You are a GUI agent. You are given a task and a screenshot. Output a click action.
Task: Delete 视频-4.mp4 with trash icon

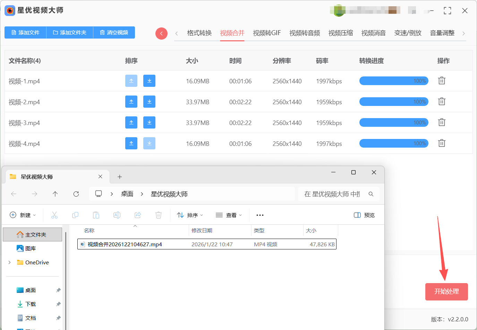pos(442,143)
